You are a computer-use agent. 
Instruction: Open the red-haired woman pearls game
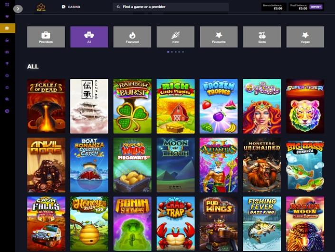click(262, 106)
